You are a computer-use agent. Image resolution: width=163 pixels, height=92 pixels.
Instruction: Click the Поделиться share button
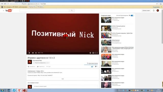[x=41, y=66]
